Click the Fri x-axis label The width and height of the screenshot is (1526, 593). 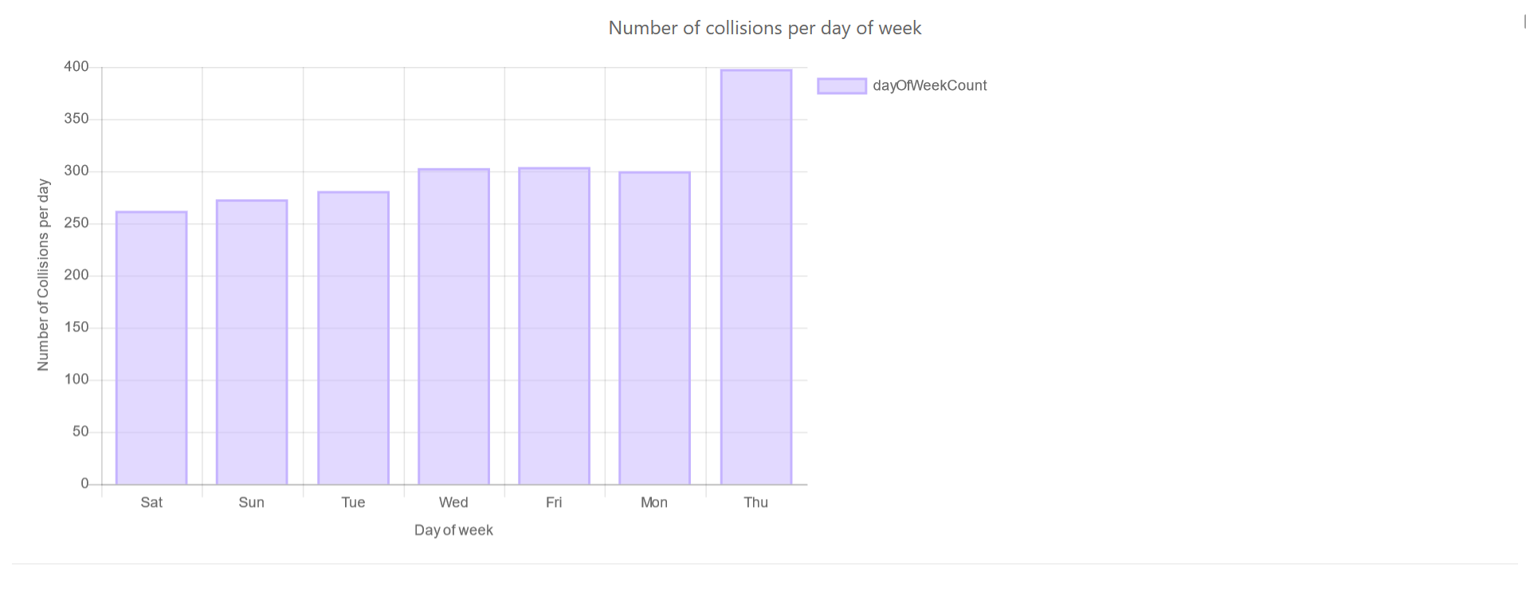pyautogui.click(x=554, y=502)
